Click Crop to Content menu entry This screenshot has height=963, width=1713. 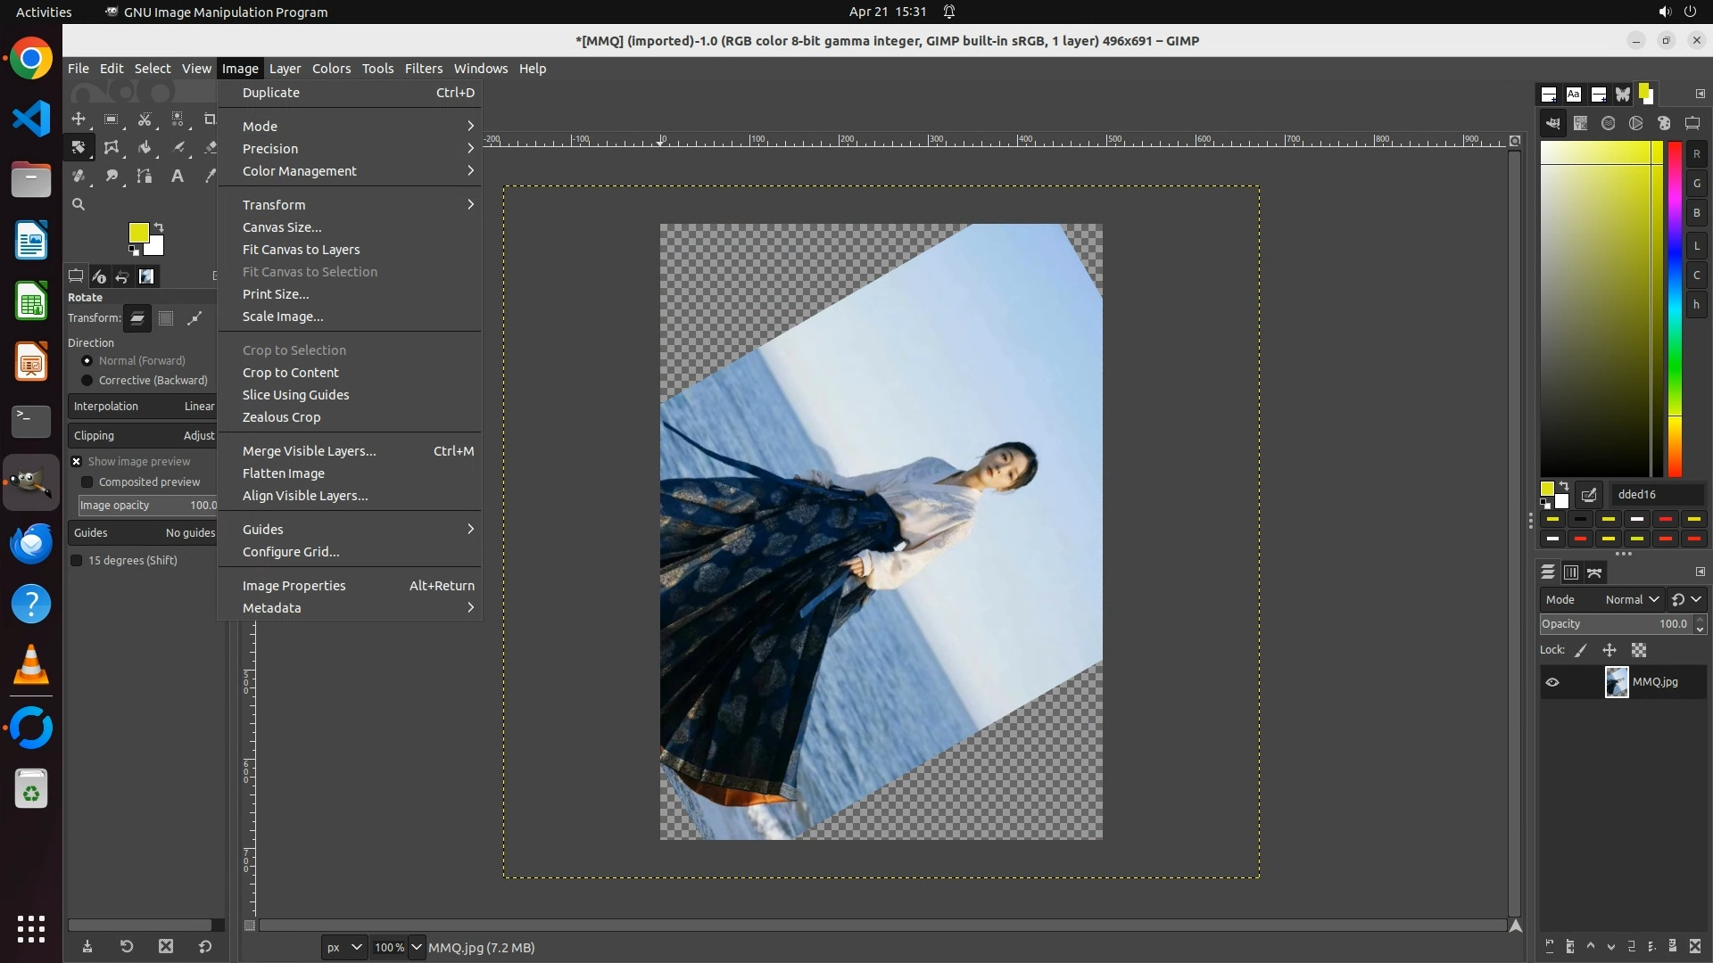pyautogui.click(x=291, y=373)
